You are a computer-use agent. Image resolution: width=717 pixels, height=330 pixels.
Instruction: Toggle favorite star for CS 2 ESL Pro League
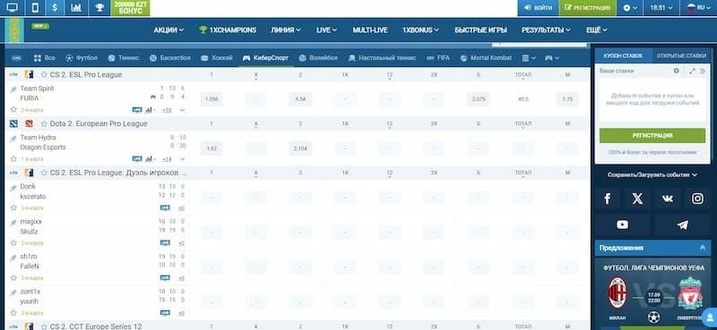44,74
